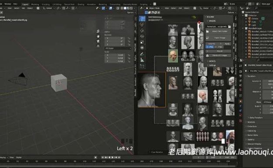Viewport: 273px width, 168px height.
Task: Open the Object Mode dropdown in right viewport
Action: tap(154, 8)
